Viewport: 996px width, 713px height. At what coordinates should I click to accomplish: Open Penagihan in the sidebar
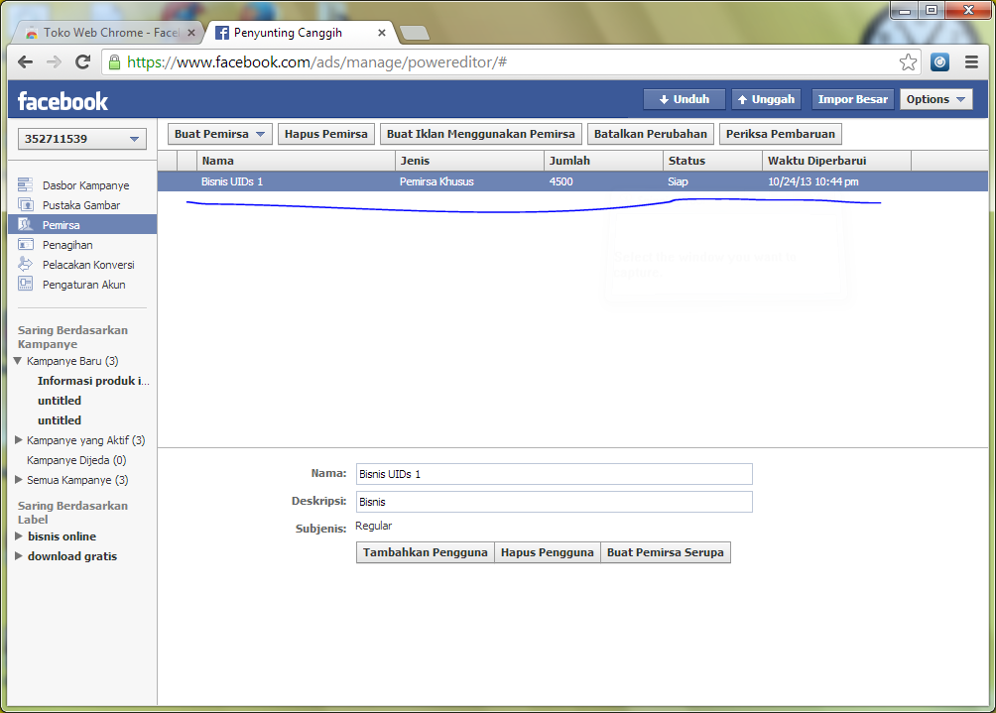click(67, 245)
